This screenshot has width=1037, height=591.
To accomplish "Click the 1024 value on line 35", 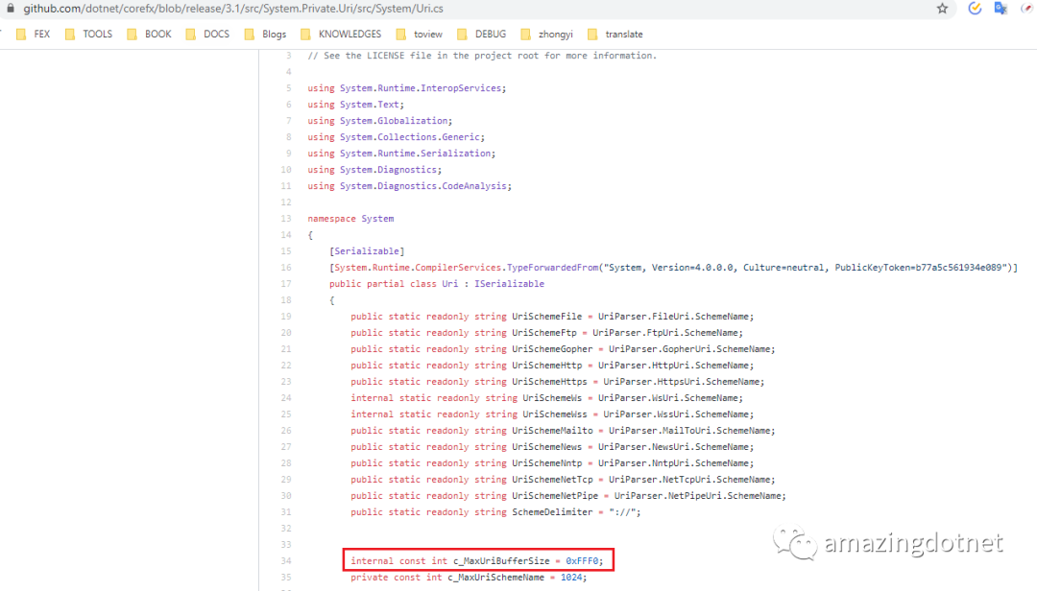I will point(570,578).
